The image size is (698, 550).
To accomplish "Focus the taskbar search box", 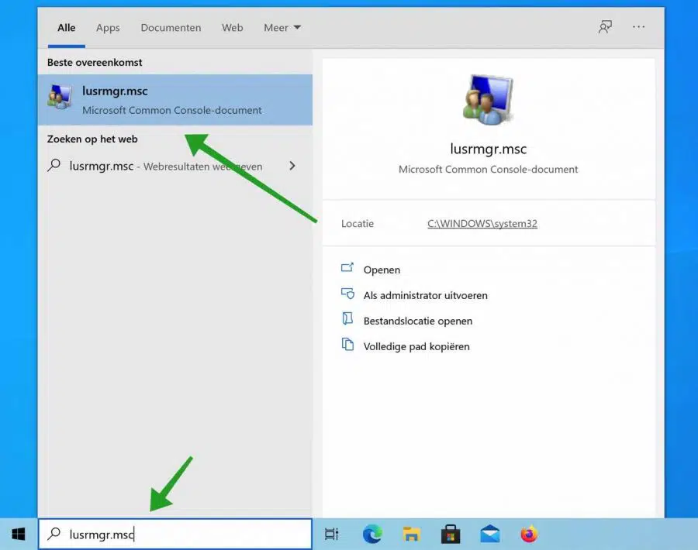I will pyautogui.click(x=175, y=534).
